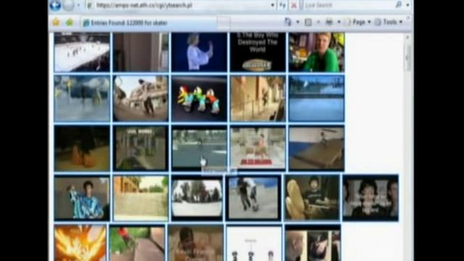Open the brown-toned person bottom-row thumbnail

coord(196,243)
